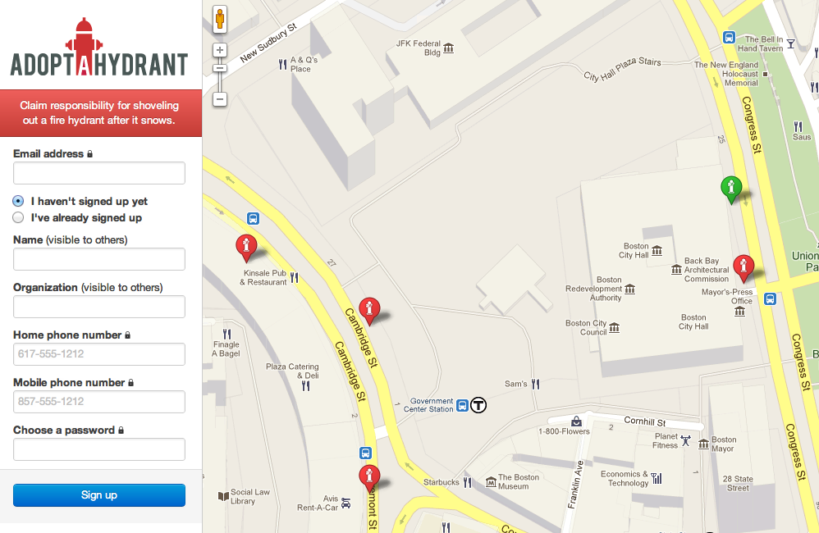This screenshot has height=533, width=819.
Task: Click the Government Center Station T icon
Action: pos(478,405)
